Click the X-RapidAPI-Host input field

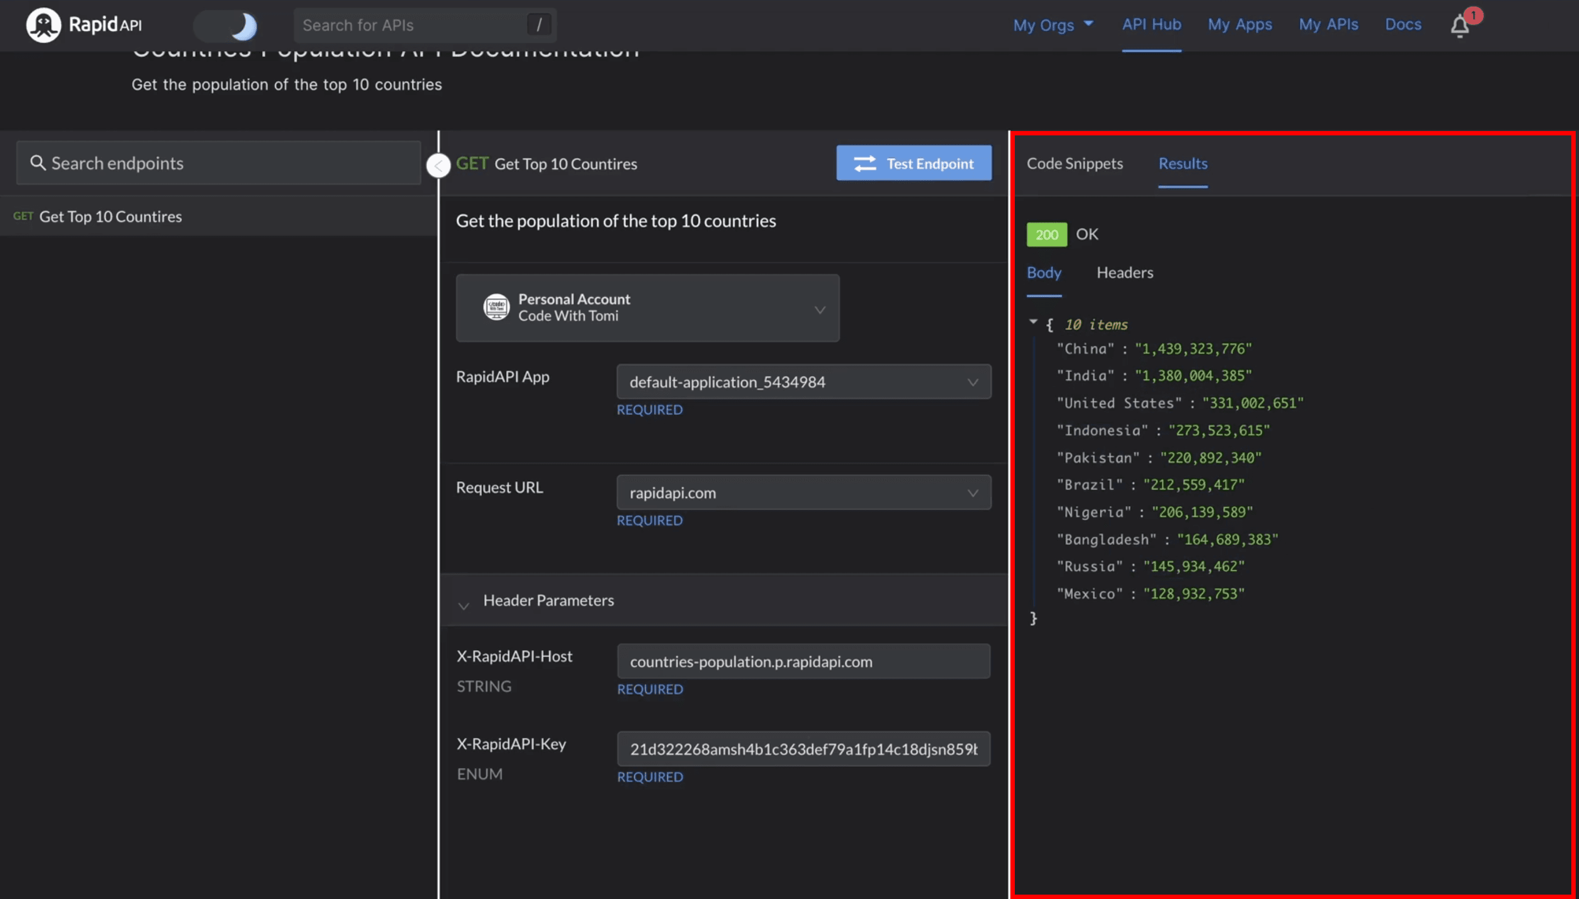pyautogui.click(x=803, y=661)
